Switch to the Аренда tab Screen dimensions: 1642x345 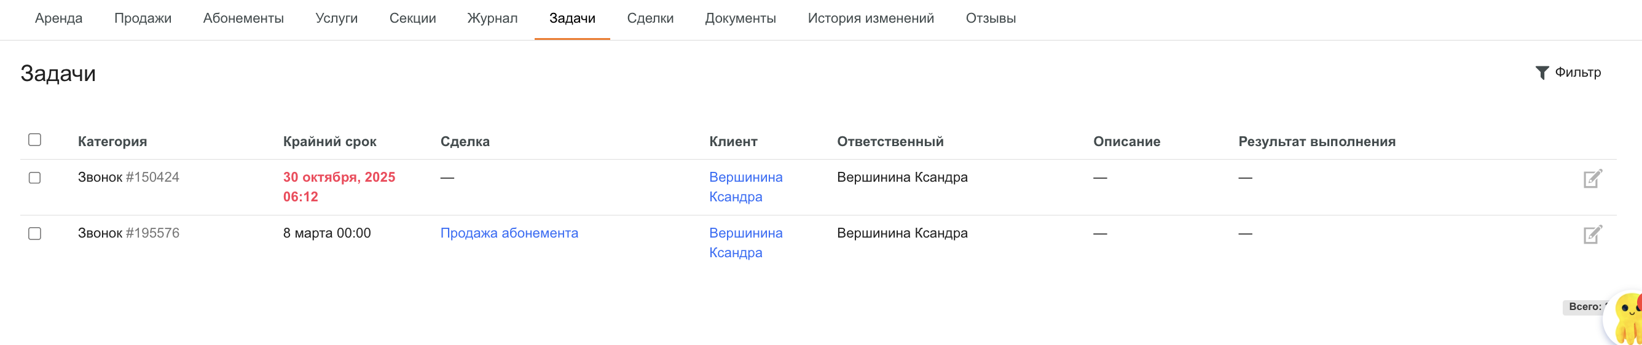pyautogui.click(x=58, y=18)
